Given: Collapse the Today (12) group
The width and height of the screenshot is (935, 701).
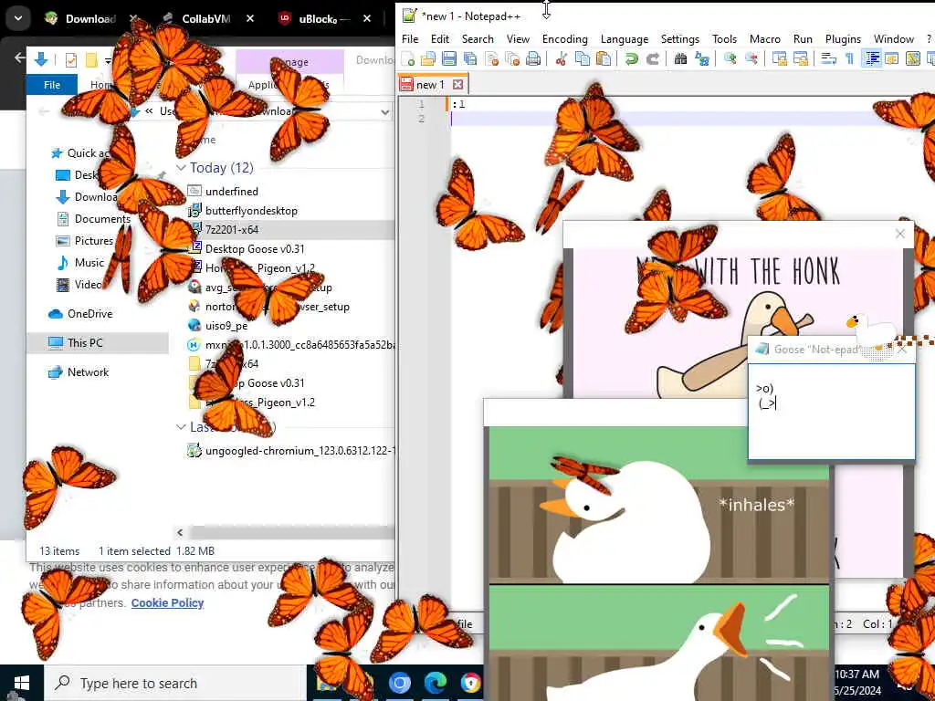Looking at the screenshot, I should [x=182, y=168].
